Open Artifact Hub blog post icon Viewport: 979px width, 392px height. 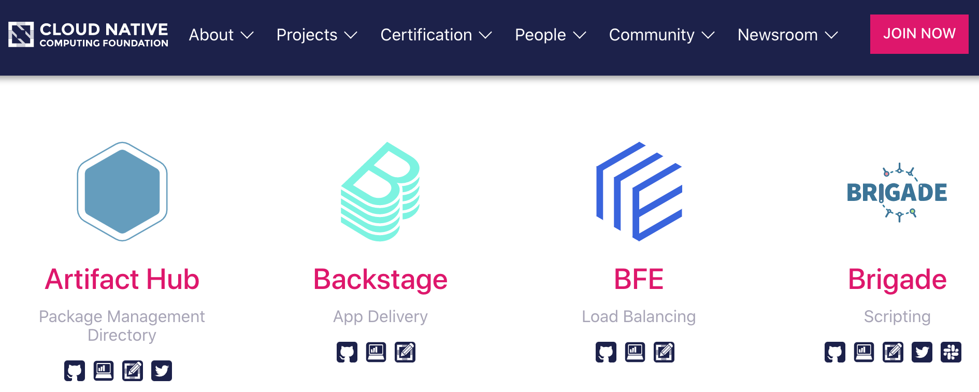pyautogui.click(x=133, y=371)
